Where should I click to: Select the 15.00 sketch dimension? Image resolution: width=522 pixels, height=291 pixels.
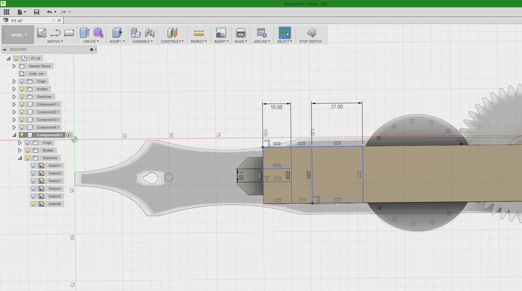point(276,108)
